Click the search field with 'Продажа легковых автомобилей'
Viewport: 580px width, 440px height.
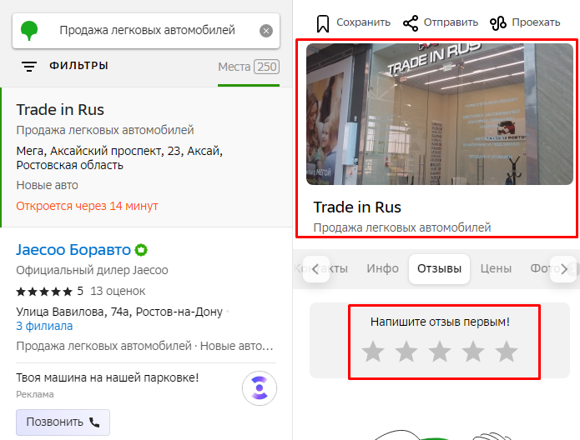(x=146, y=31)
